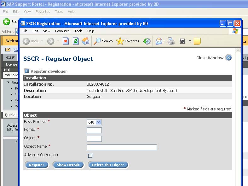Click the Windows logo throbber icon
This screenshot has width=248, height=186.
coord(235,31)
